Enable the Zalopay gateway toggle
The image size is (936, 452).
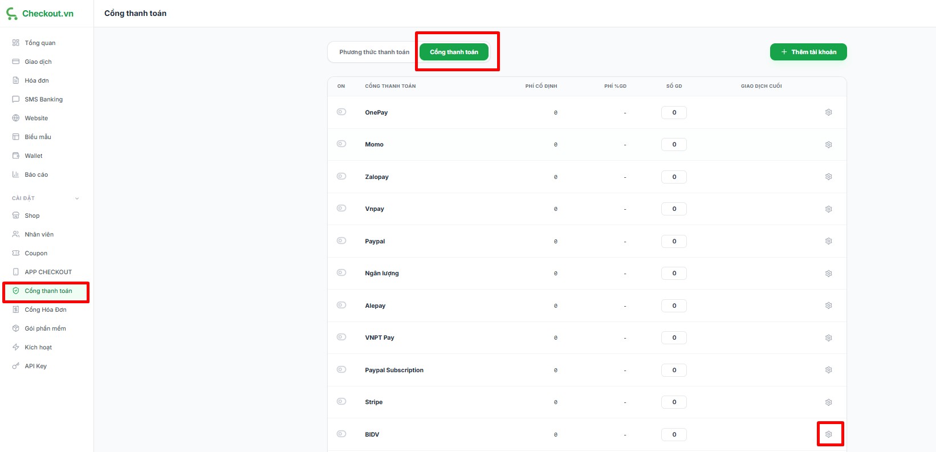[341, 176]
